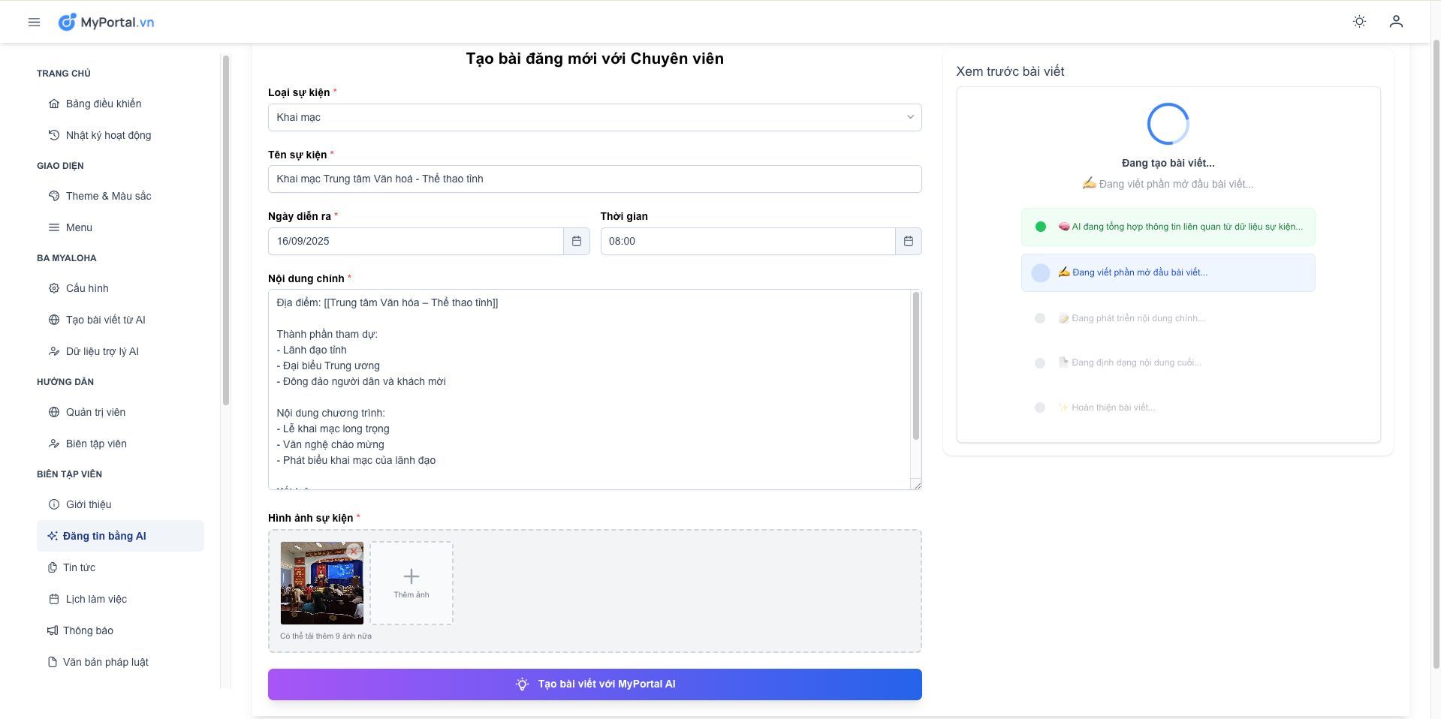Image resolution: width=1441 pixels, height=719 pixels.
Task: Open Bảng điều khiển in sidebar
Action: (103, 104)
